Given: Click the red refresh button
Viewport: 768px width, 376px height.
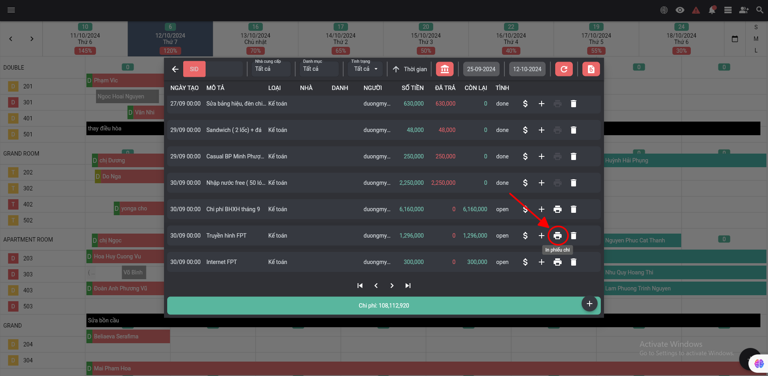Looking at the screenshot, I should tap(564, 69).
